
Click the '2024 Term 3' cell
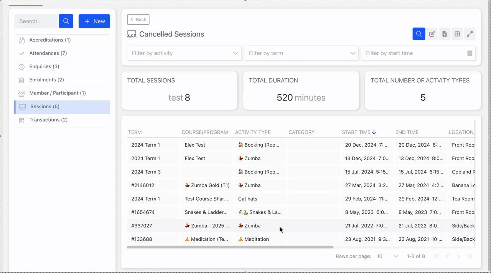point(153,172)
